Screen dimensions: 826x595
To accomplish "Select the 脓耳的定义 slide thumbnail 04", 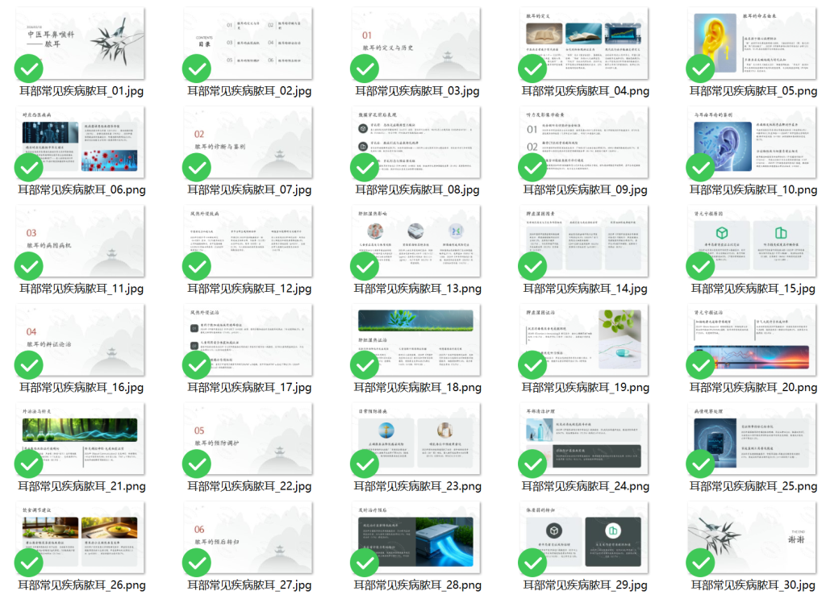I will pyautogui.click(x=586, y=44).
